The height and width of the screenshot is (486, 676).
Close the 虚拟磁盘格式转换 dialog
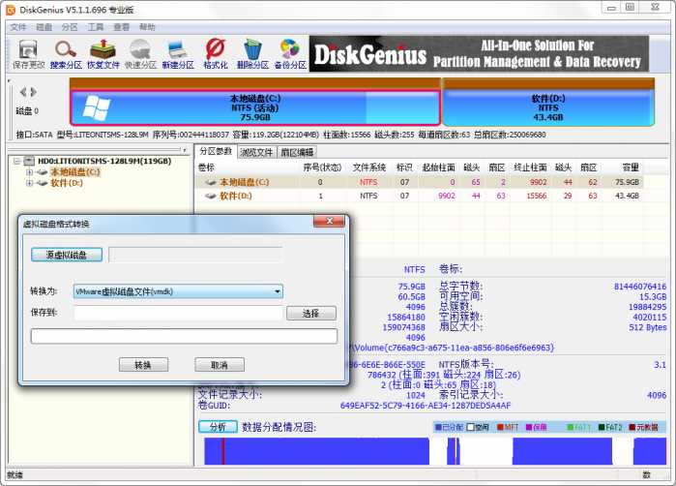[x=330, y=221]
